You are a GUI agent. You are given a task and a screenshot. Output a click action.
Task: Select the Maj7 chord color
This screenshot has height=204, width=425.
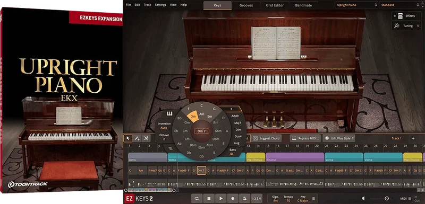(x=237, y=123)
